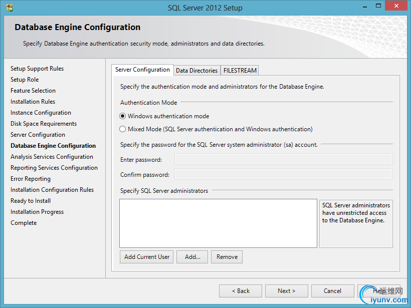Click the Installation Rules step
The height and width of the screenshot is (308, 411).
click(33, 102)
